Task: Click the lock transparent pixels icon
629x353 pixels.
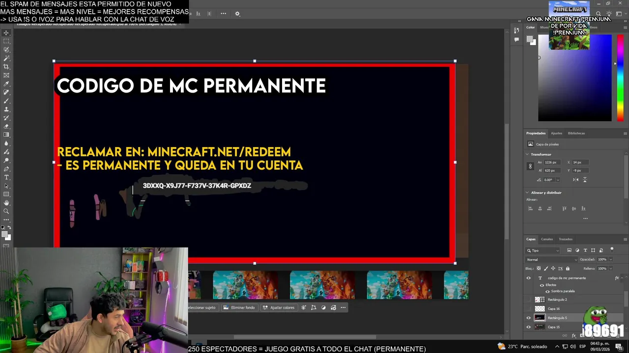Action: [x=539, y=268]
